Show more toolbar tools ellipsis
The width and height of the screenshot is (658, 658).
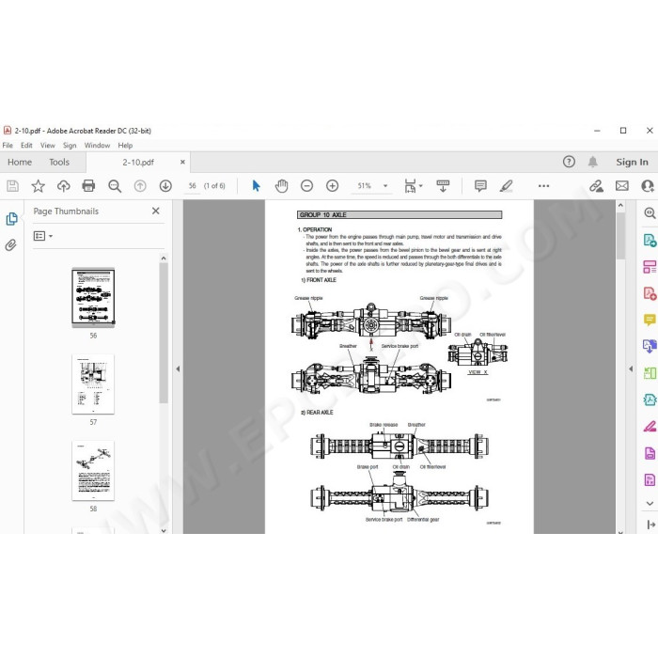(544, 186)
